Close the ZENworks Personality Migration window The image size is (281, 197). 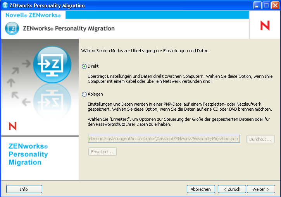point(275,5)
